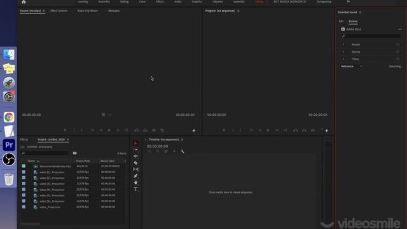Click Lift button in Program monitor
The image size is (407, 229).
tap(295, 130)
